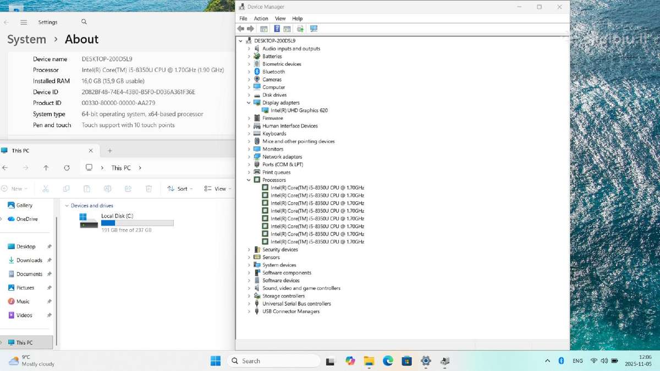This screenshot has width=660, height=371.
Task: Collapse the Devices and drives group
Action: 67,206
